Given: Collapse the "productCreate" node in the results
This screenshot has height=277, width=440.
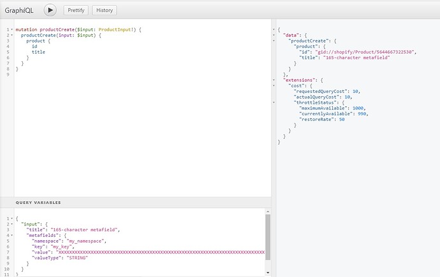Looking at the screenshot, I should tap(274, 41).
